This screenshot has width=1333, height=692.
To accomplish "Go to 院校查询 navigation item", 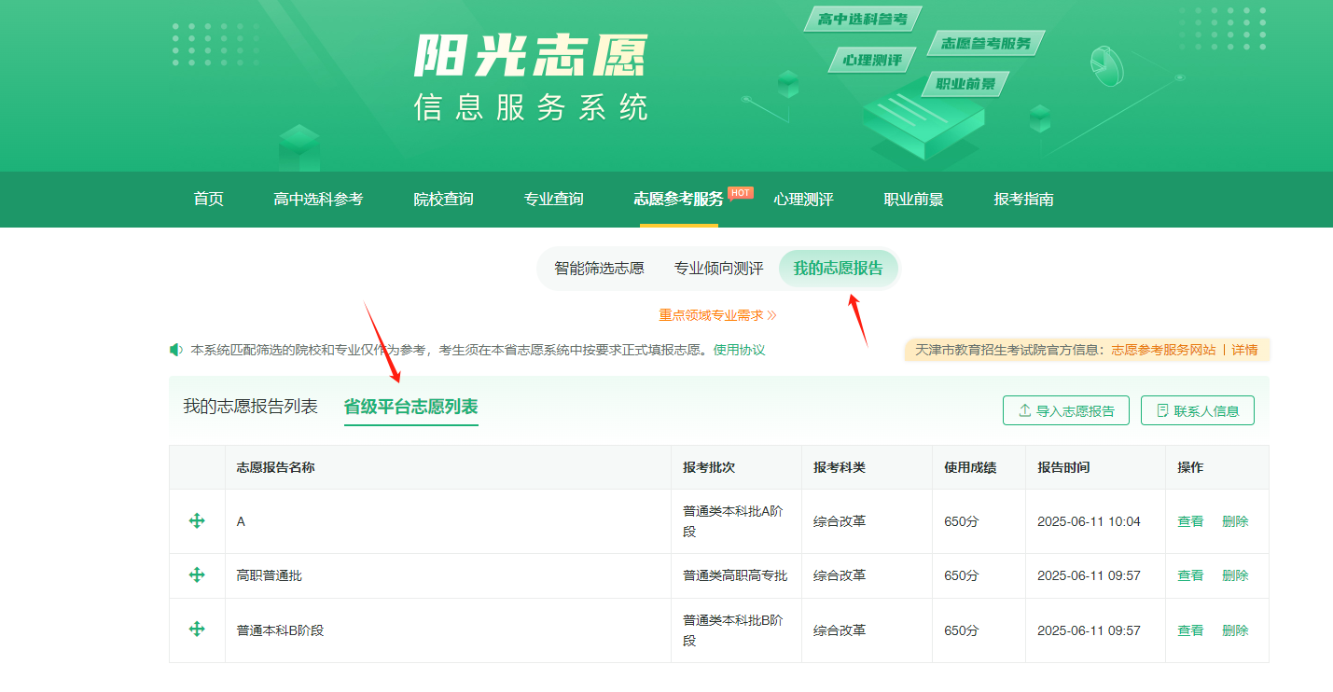I will pos(443,199).
